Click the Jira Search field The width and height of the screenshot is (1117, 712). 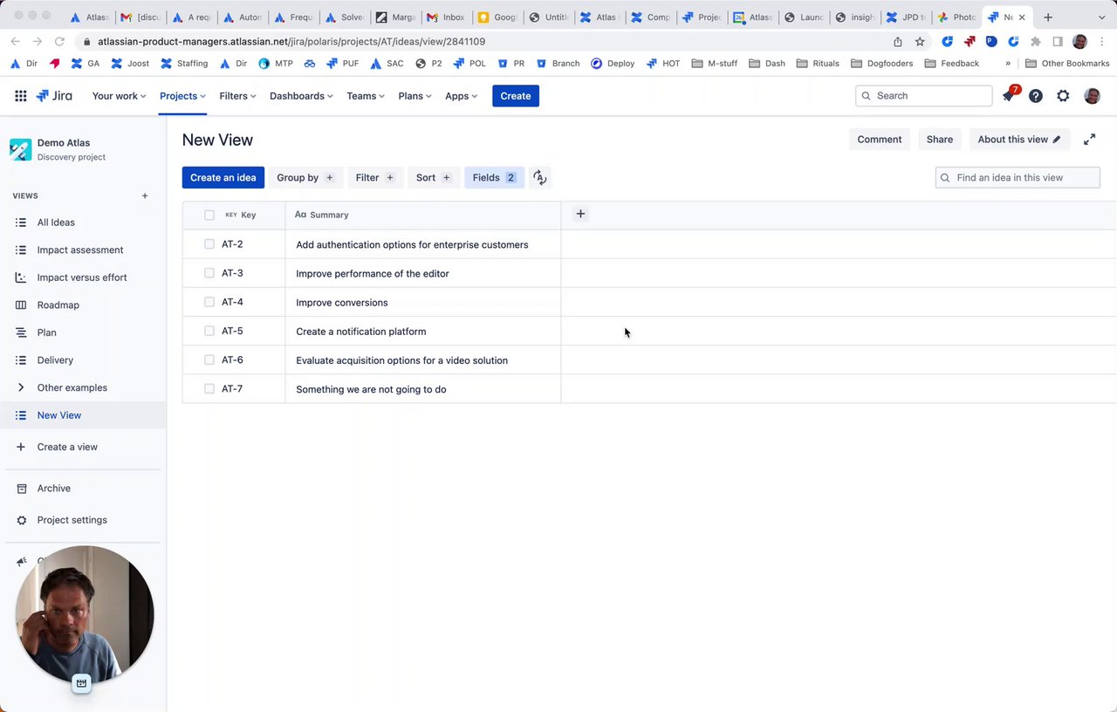pyautogui.click(x=924, y=96)
